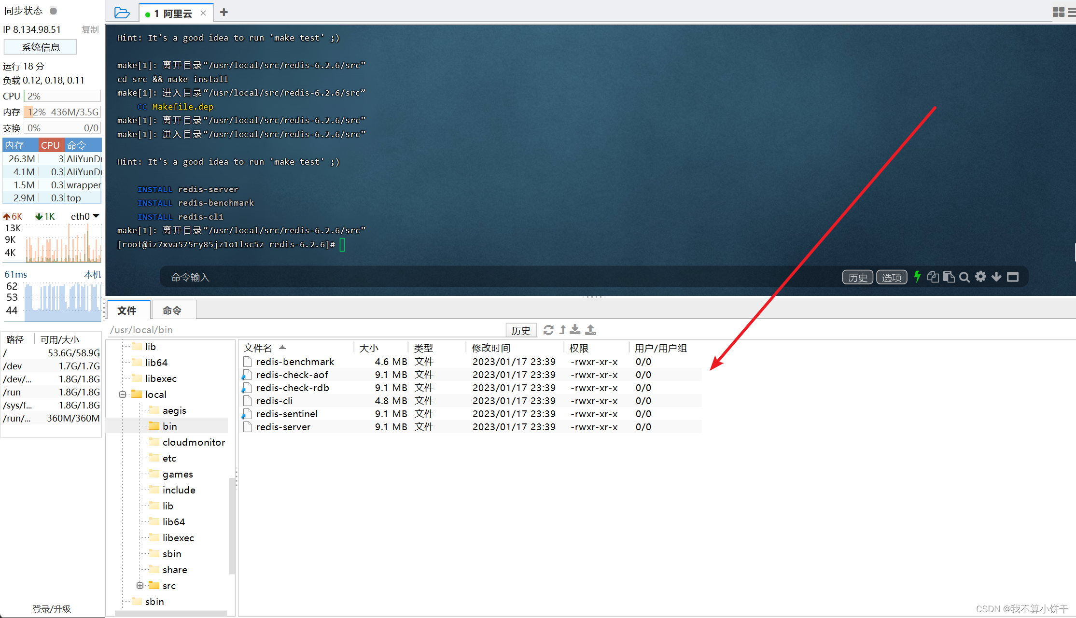This screenshot has width=1076, height=618.
Task: Click the paste icon in terminal toolbar
Action: click(x=949, y=277)
